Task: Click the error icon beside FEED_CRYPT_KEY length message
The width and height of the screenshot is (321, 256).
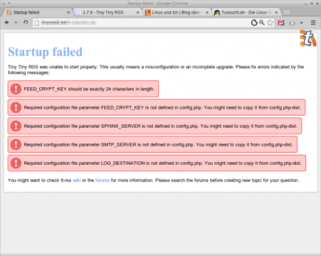Action: pos(16,88)
